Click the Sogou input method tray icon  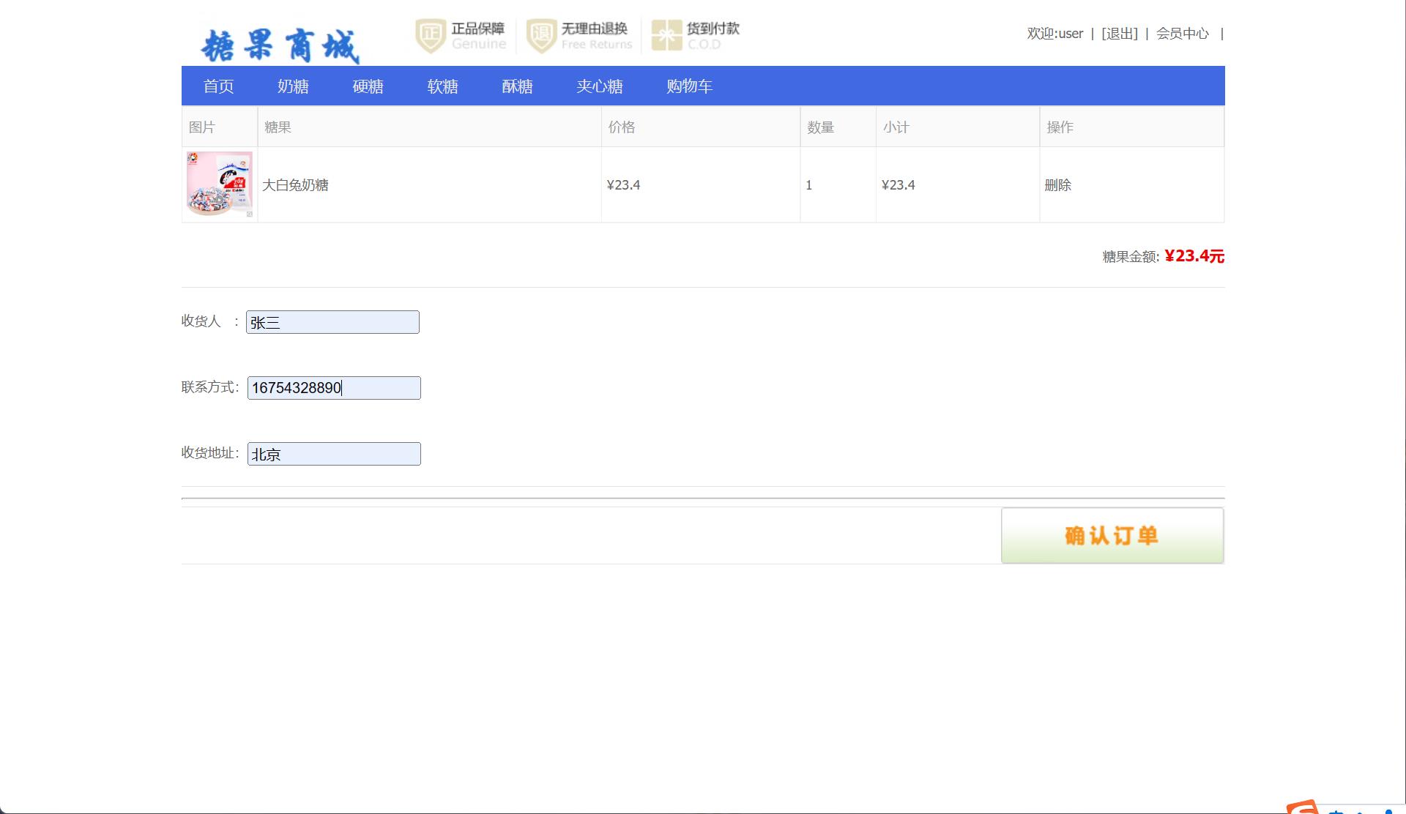click(x=1303, y=807)
